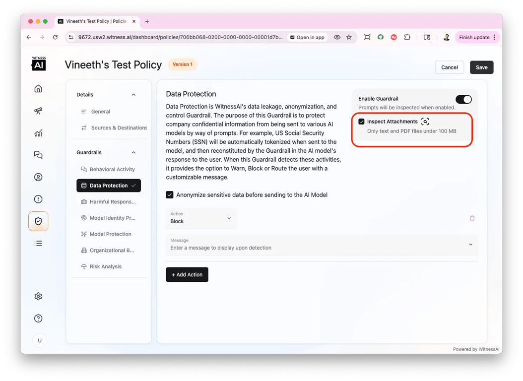Viewport: 523px width, 381px height.
Task: Open the Action Block dropdown
Action: click(x=201, y=218)
